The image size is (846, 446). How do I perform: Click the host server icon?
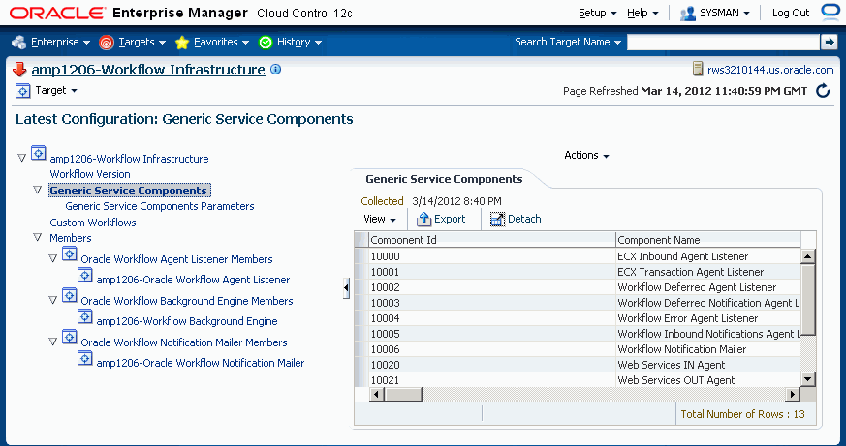(698, 69)
